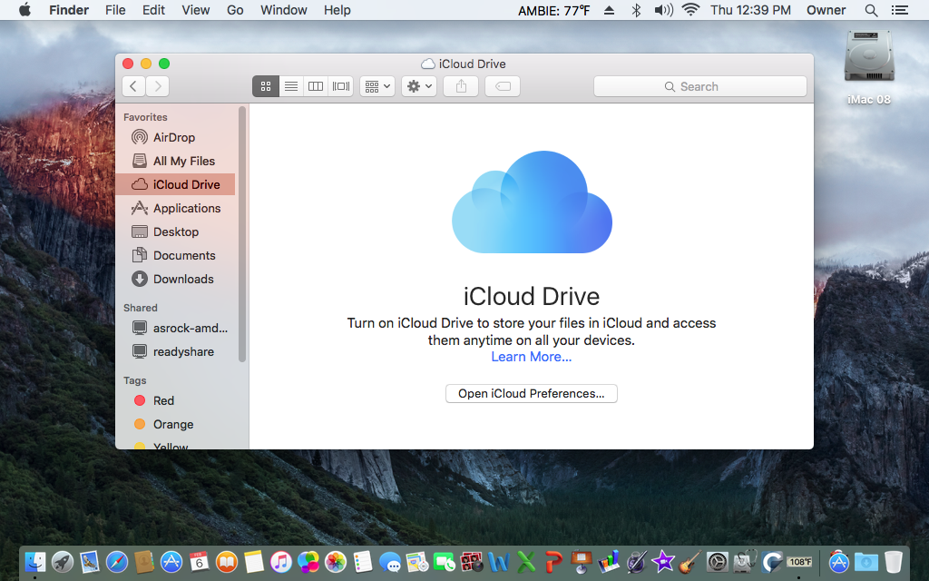
Task: Open the Trash in the Dock
Action: tap(893, 561)
